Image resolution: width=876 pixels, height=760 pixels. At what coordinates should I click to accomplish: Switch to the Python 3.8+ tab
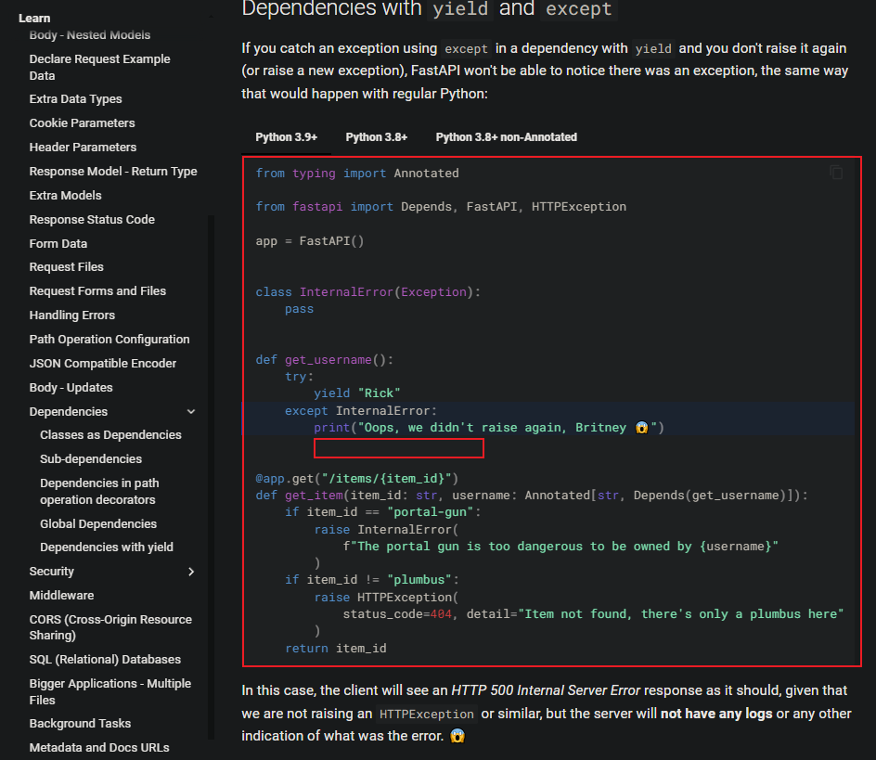pyautogui.click(x=376, y=137)
